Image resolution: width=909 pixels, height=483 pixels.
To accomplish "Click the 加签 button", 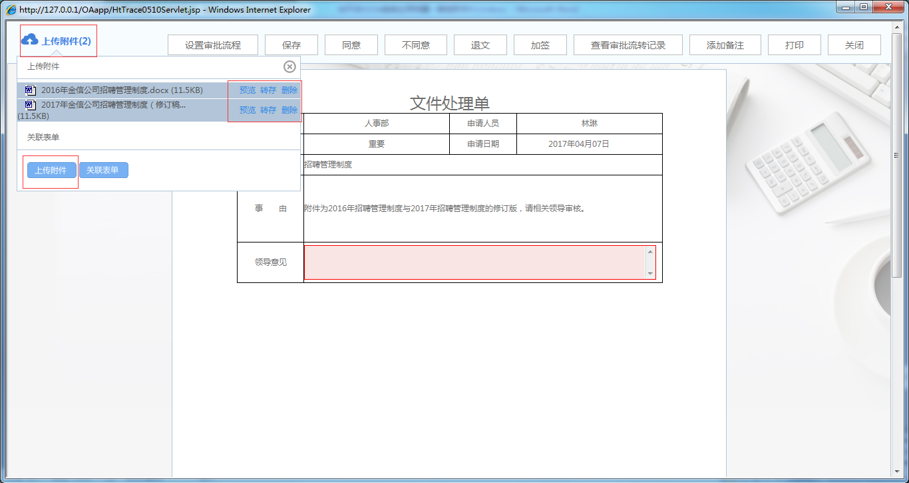I will tap(540, 45).
